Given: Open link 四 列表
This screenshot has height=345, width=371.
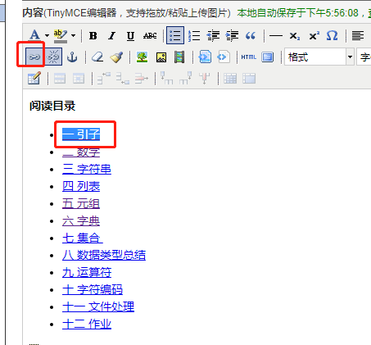Looking at the screenshot, I should [x=81, y=186].
